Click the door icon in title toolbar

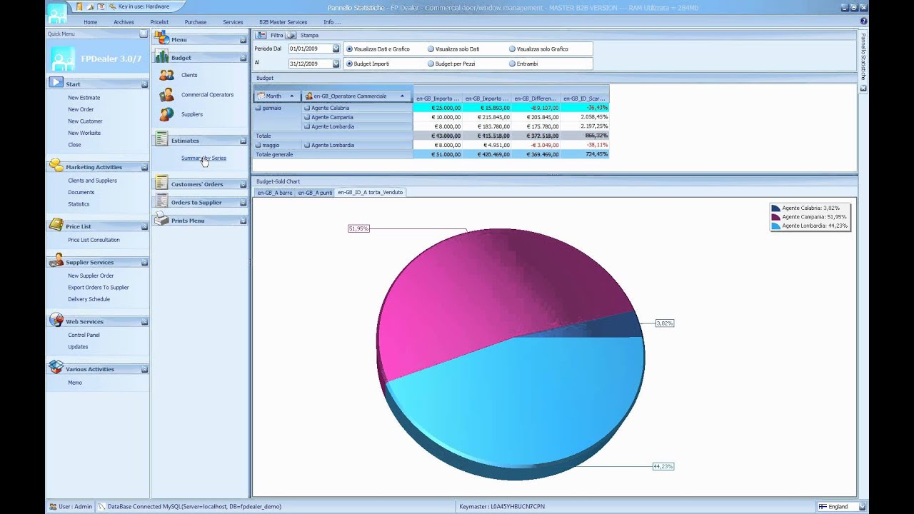[x=79, y=6]
